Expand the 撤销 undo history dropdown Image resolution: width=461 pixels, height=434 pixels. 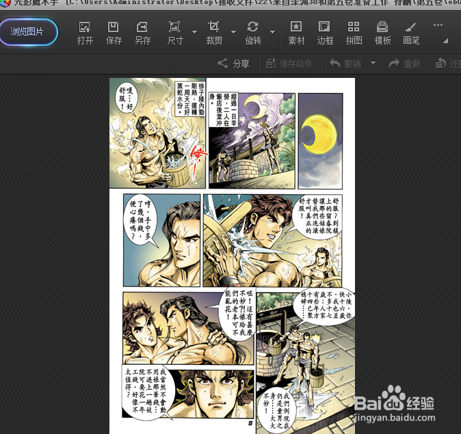coord(373,63)
